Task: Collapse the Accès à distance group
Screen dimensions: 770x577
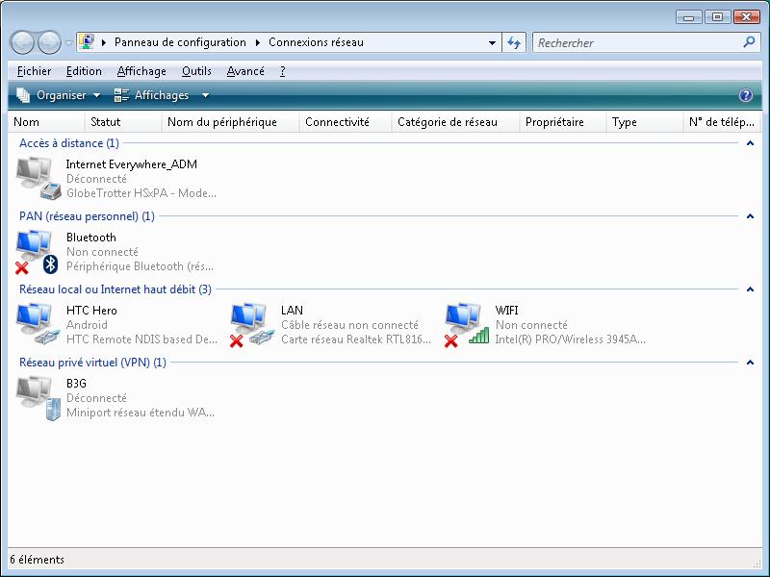Action: tap(750, 143)
